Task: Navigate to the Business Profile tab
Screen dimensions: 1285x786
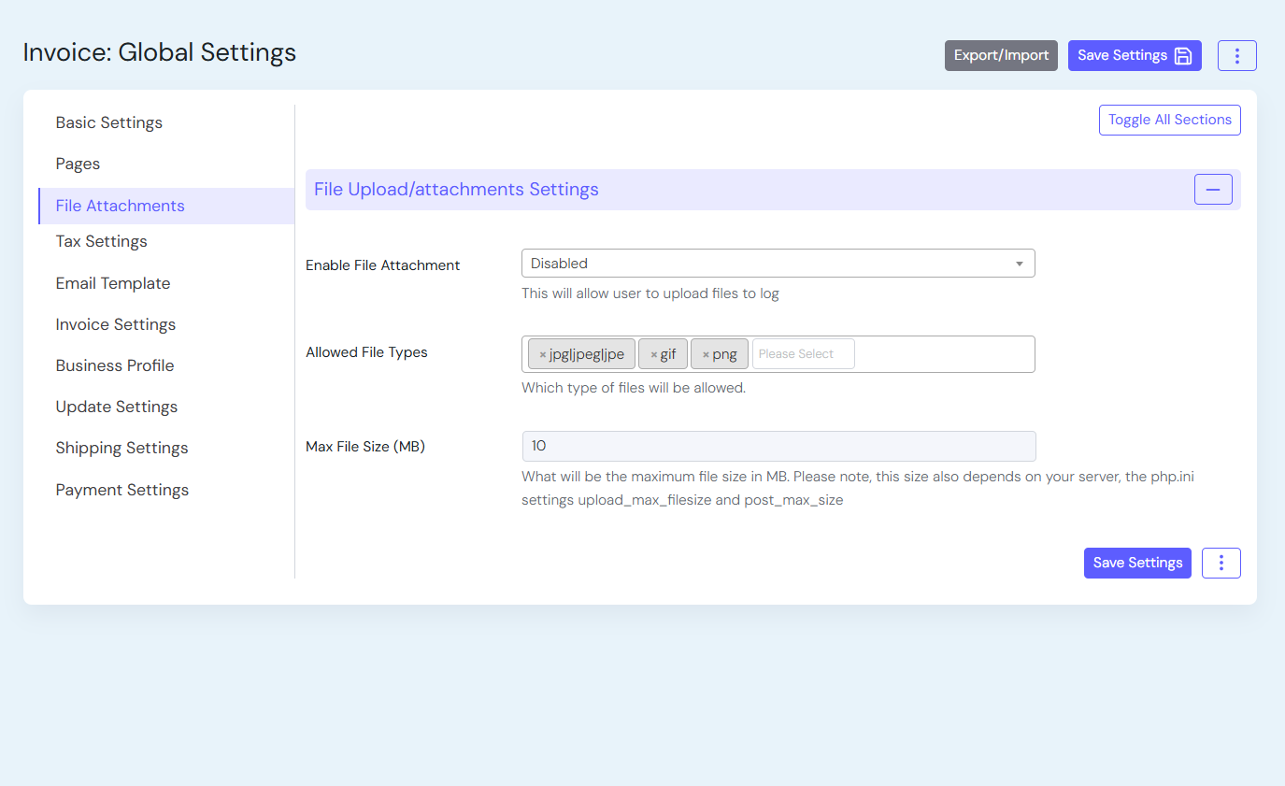Action: pos(115,365)
